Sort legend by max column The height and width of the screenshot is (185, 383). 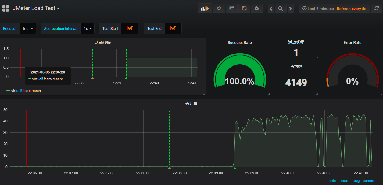click(x=344, y=181)
